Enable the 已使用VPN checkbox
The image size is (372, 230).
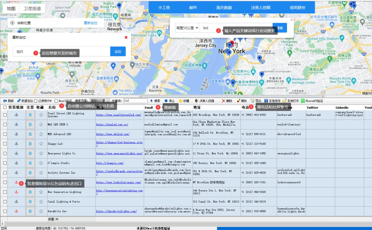[x=35, y=101]
